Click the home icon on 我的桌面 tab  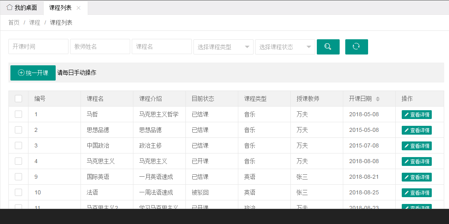pyautogui.click(x=10, y=8)
